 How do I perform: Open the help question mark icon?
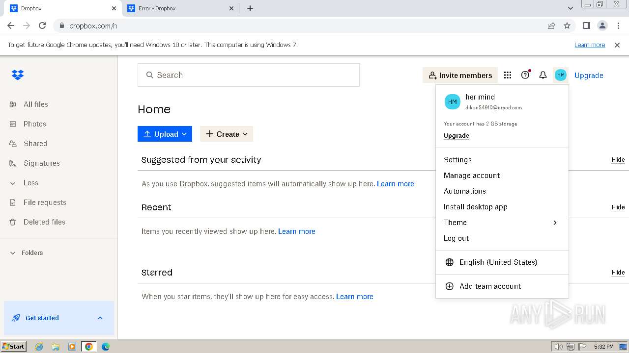(x=525, y=75)
